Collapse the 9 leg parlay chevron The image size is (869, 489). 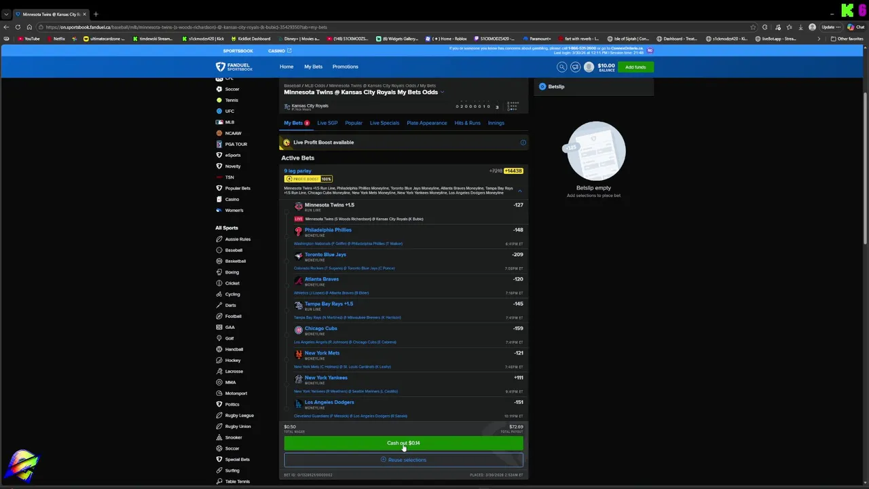[520, 191]
